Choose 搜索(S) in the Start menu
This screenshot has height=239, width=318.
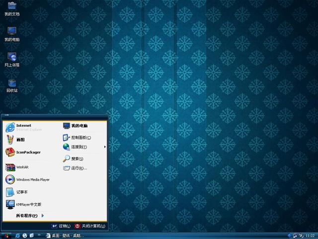pos(77,159)
